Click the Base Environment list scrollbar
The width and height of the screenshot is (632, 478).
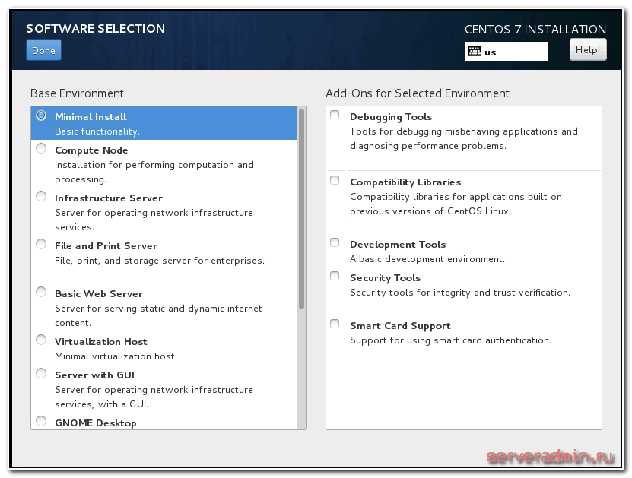point(302,209)
